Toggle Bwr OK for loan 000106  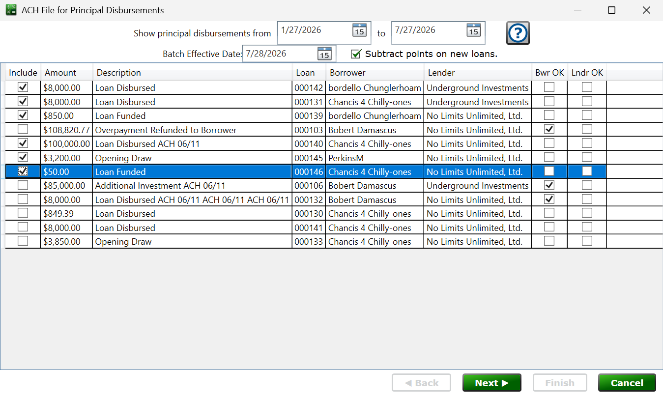[549, 185]
